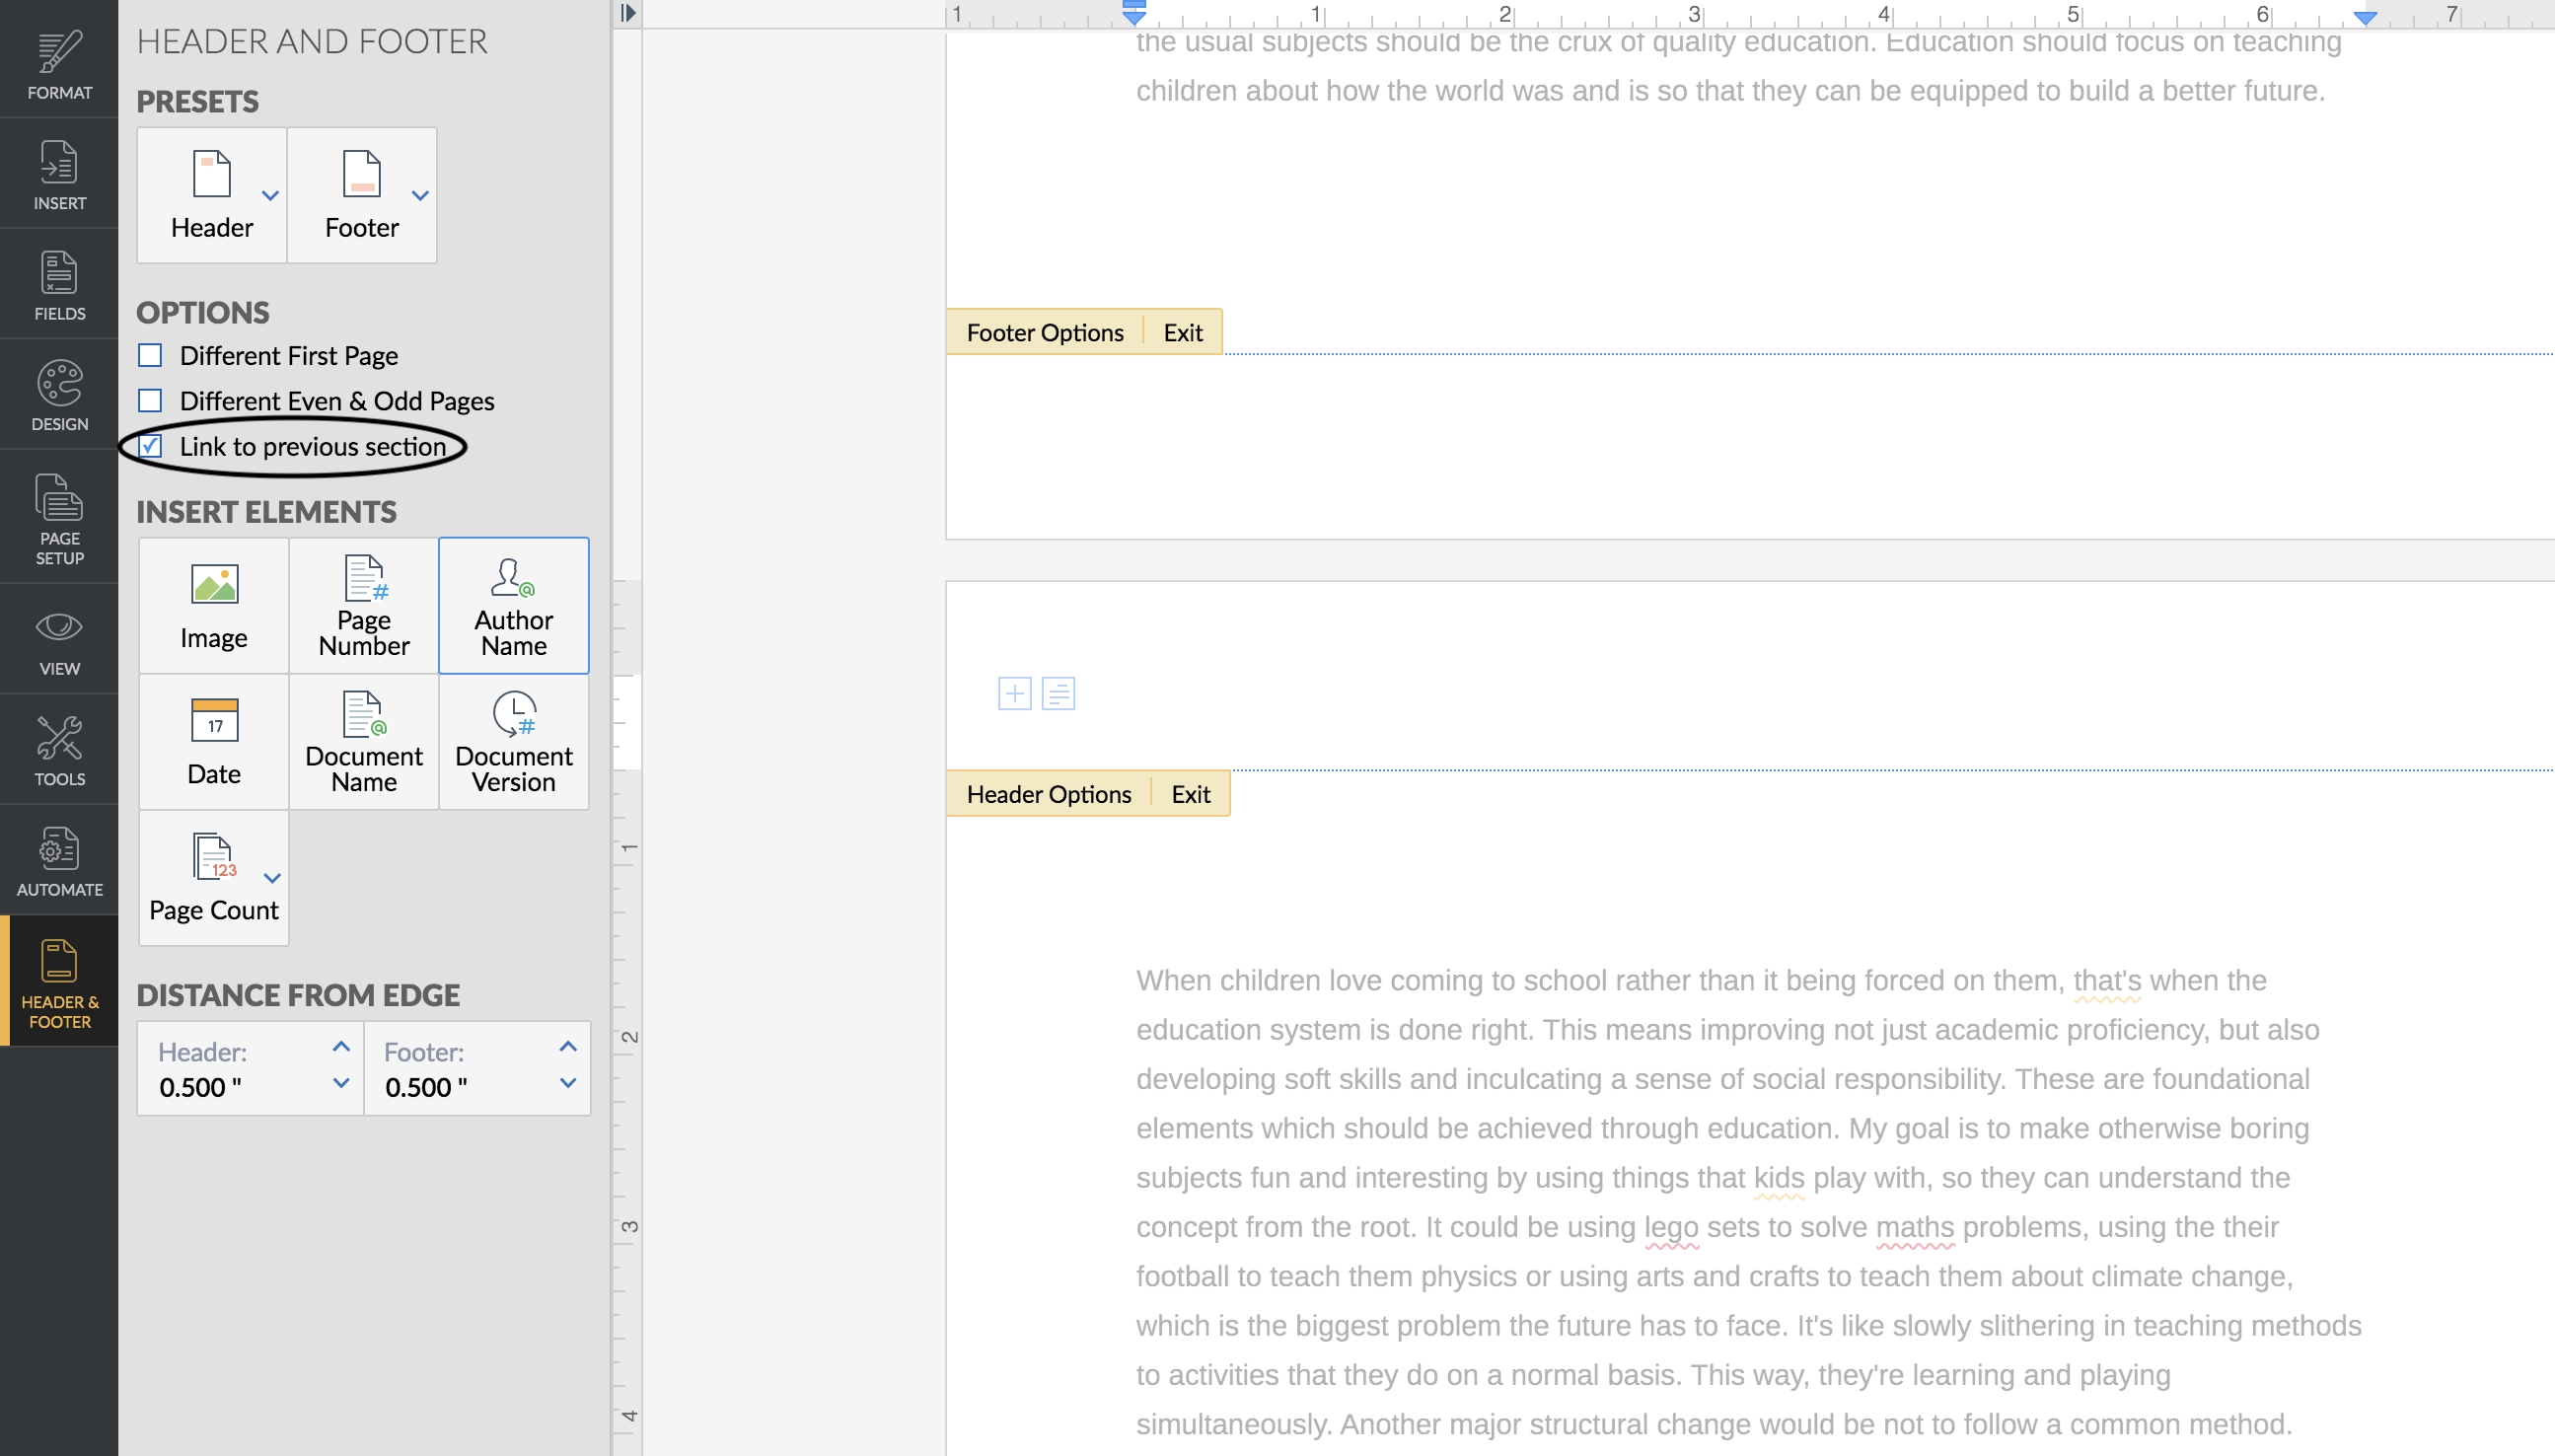Click the right indent ruler marker
The width and height of the screenshot is (2555, 1456).
2364,17
